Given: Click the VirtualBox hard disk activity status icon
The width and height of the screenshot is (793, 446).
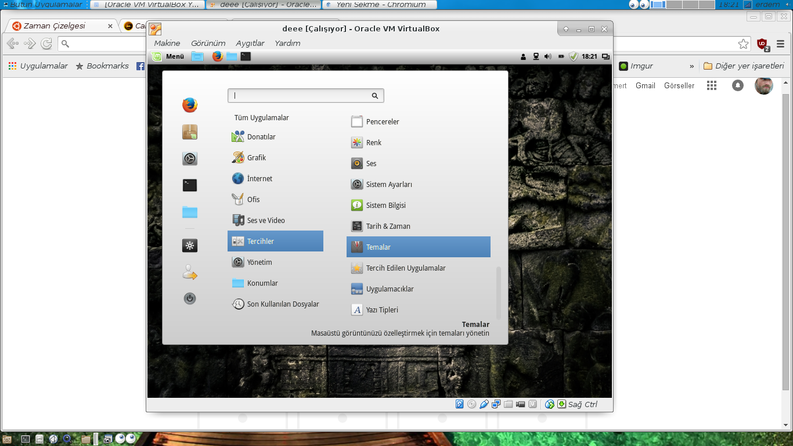Looking at the screenshot, I should 460,404.
